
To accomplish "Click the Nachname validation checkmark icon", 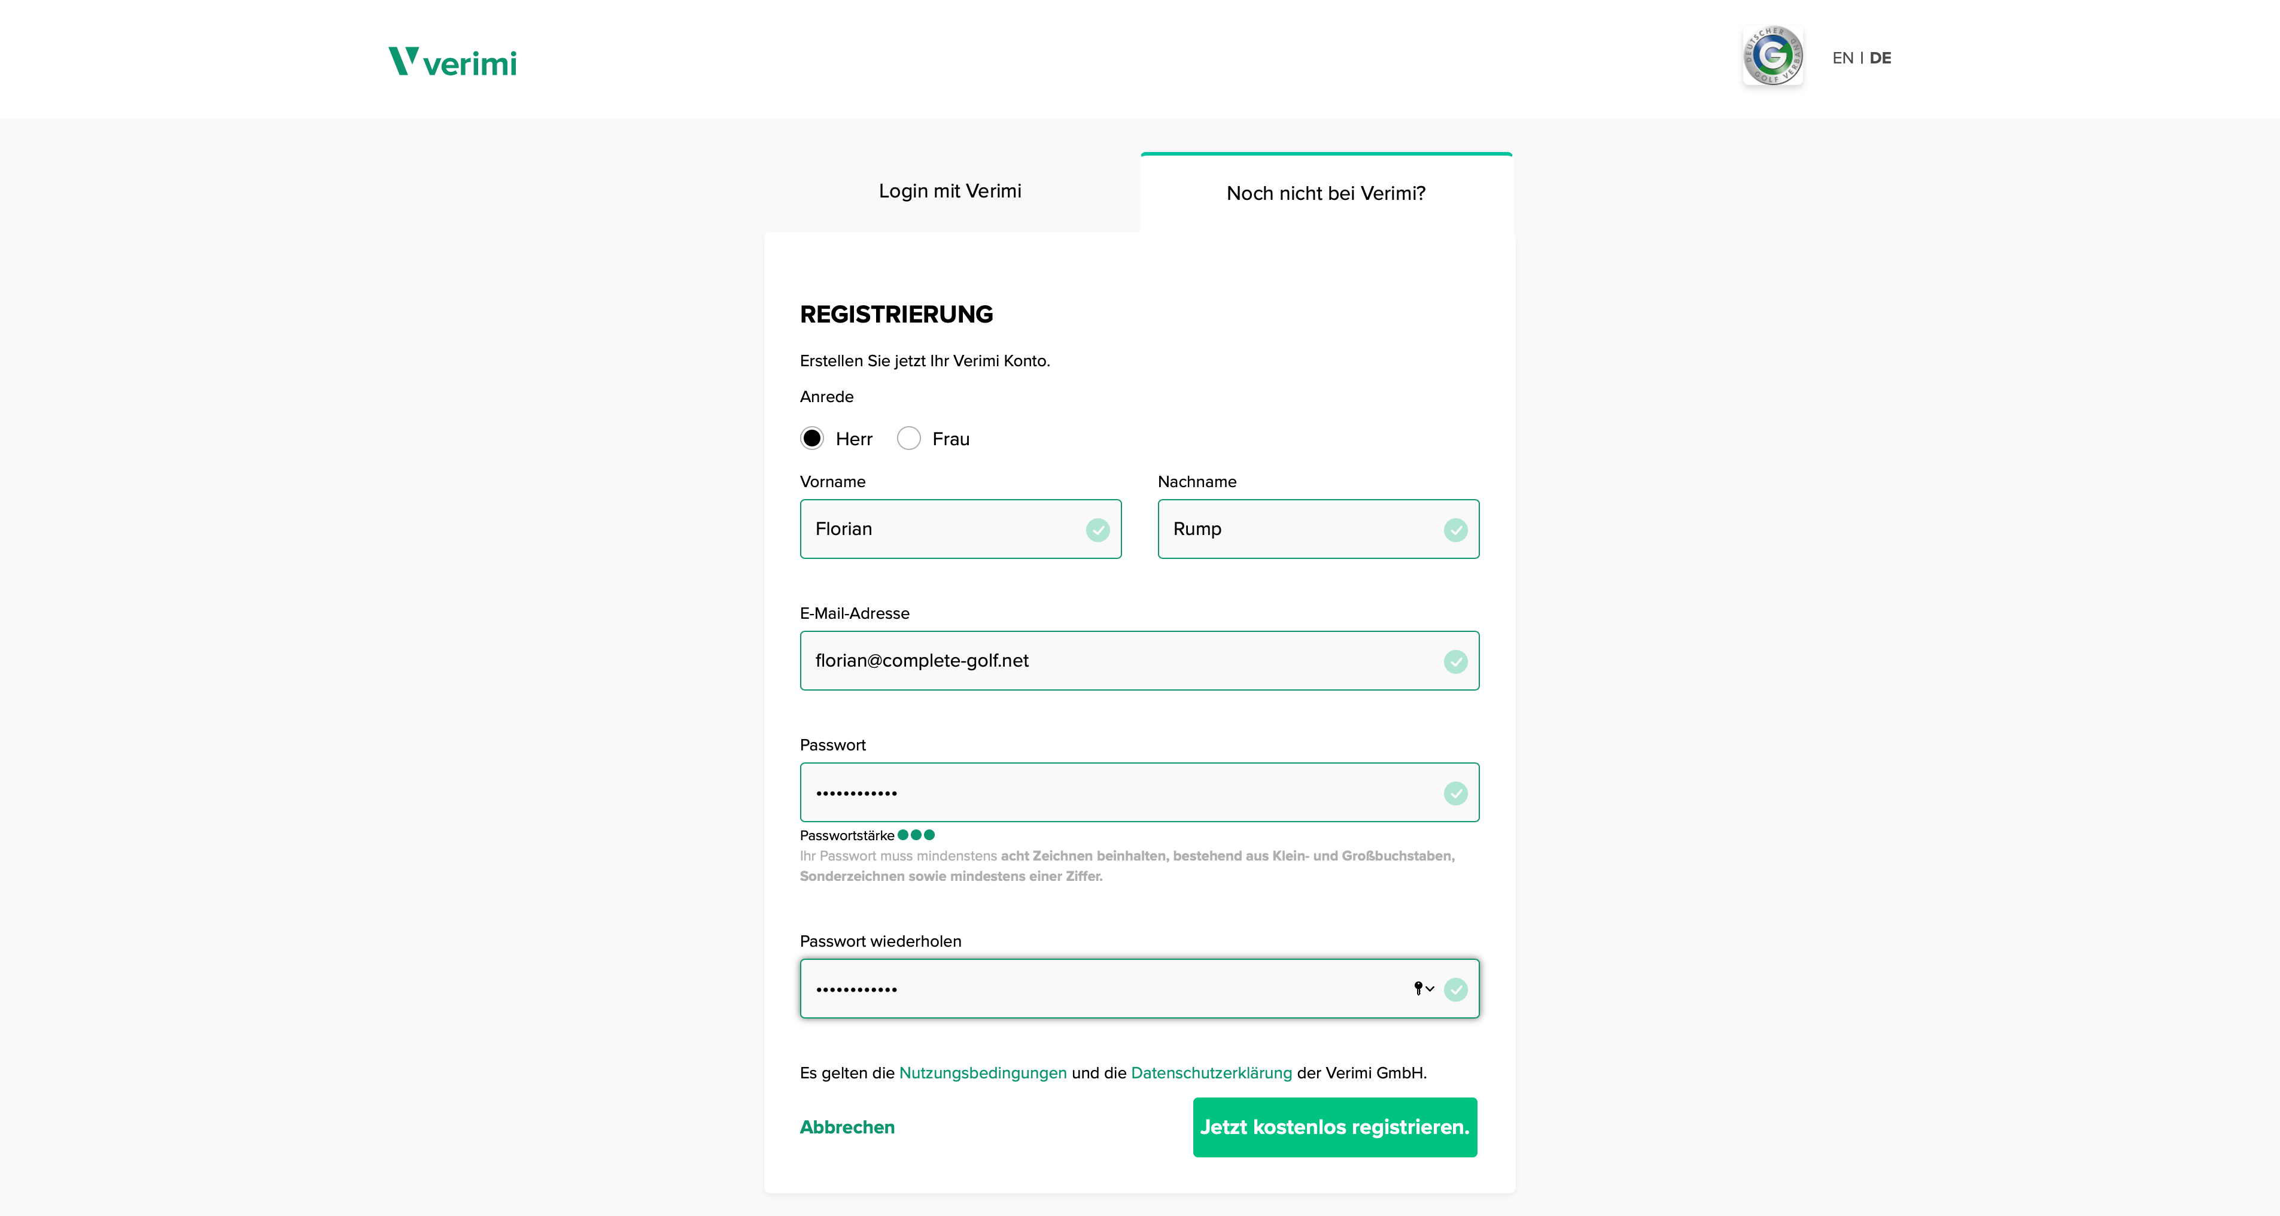I will (x=1455, y=529).
